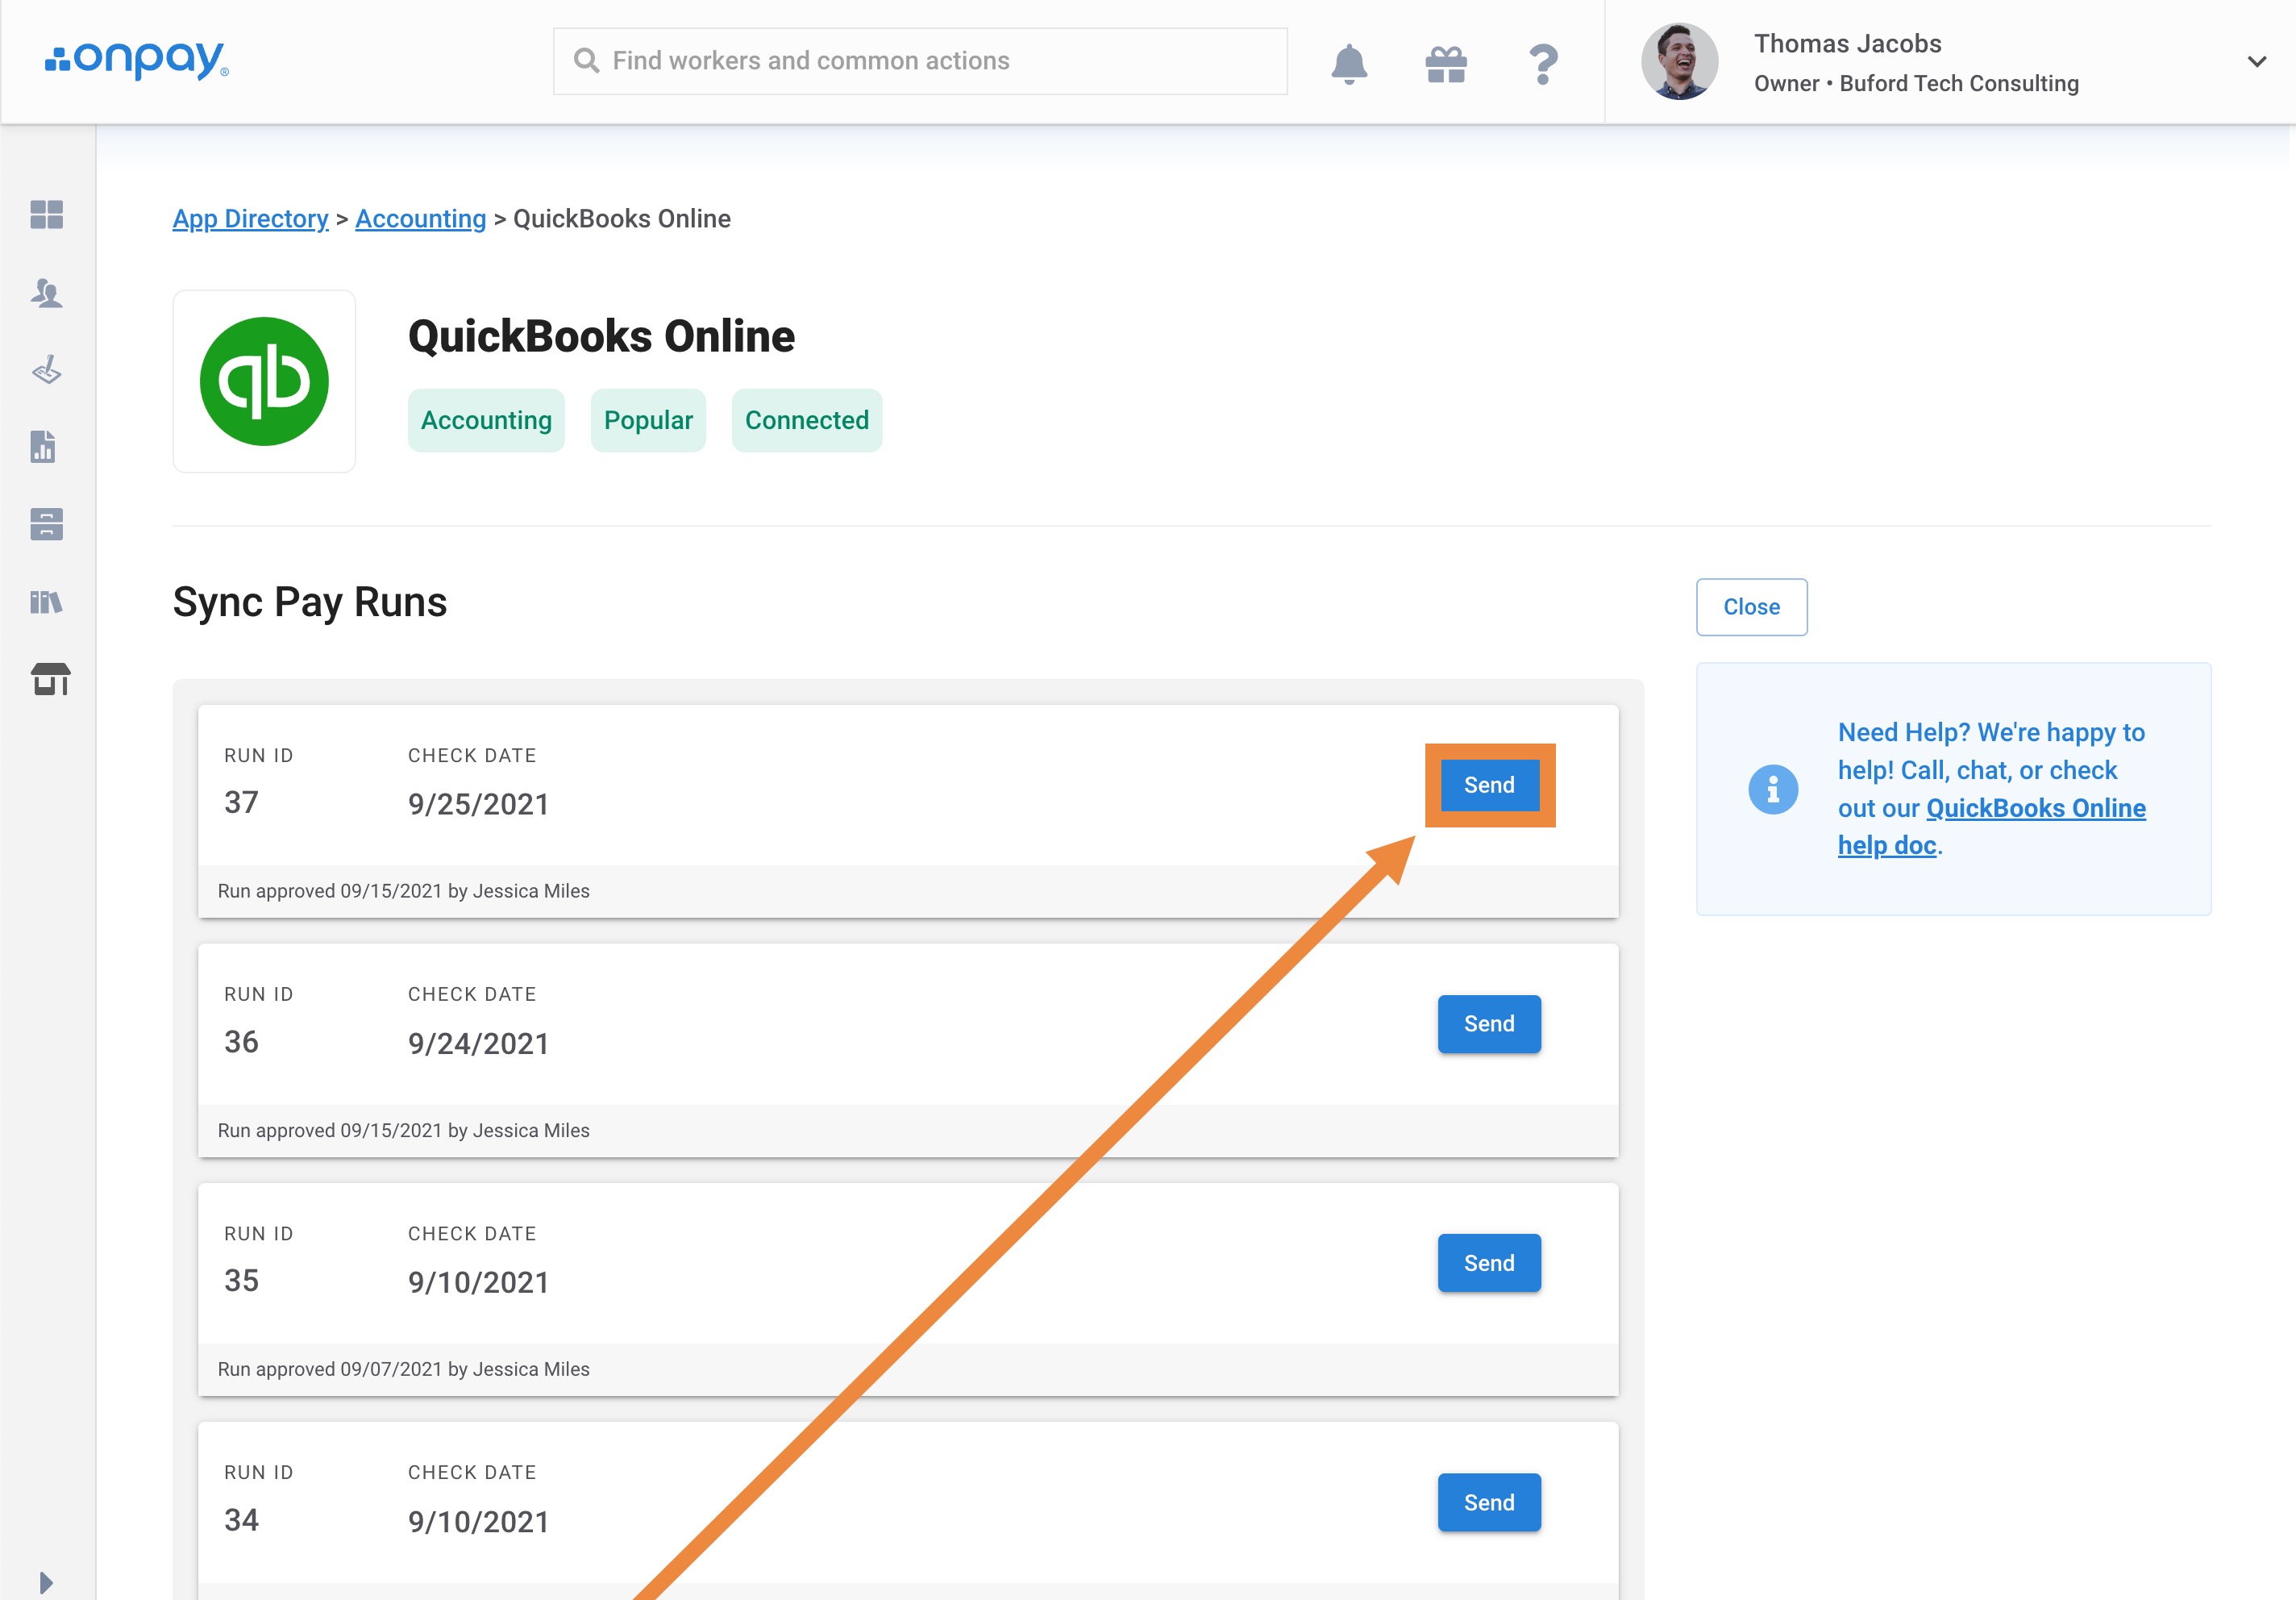Click Thomas Jacobs profile avatar

[1680, 61]
